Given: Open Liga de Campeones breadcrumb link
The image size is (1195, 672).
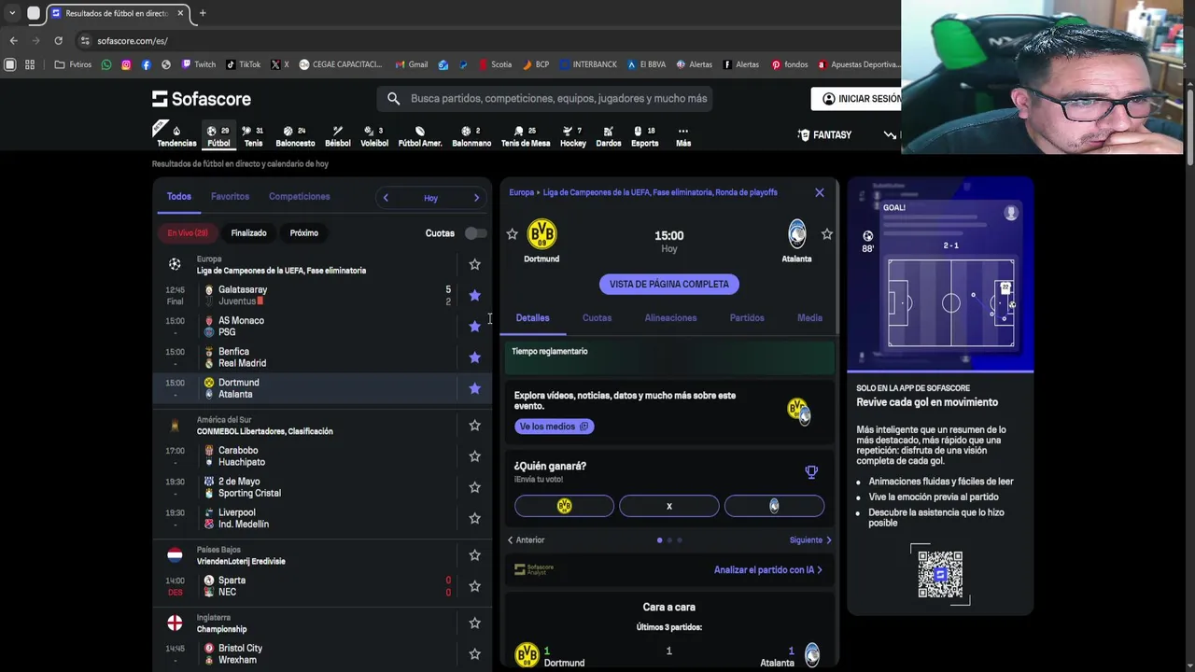Looking at the screenshot, I should pos(660,192).
